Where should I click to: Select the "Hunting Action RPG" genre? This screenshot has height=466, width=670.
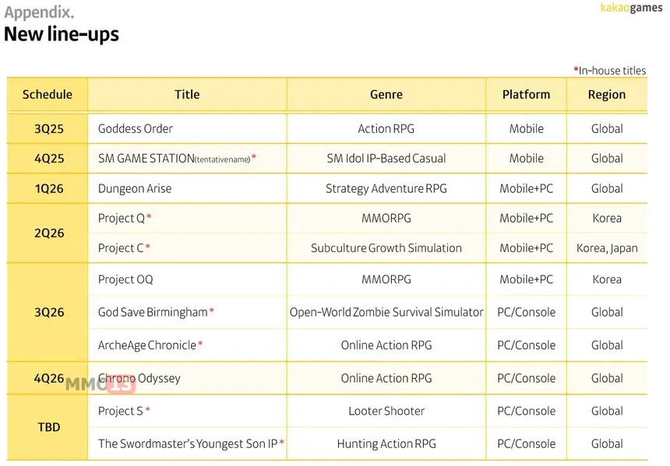pyautogui.click(x=386, y=443)
